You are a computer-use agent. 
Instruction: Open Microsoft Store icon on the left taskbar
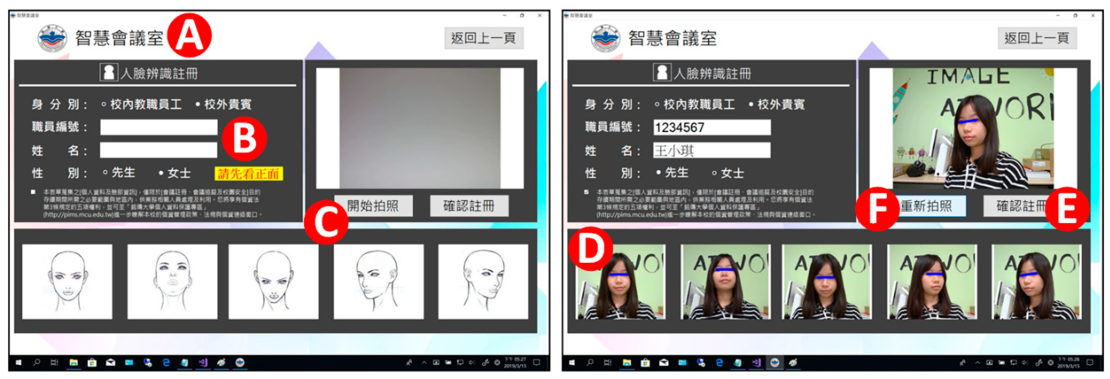point(92,362)
